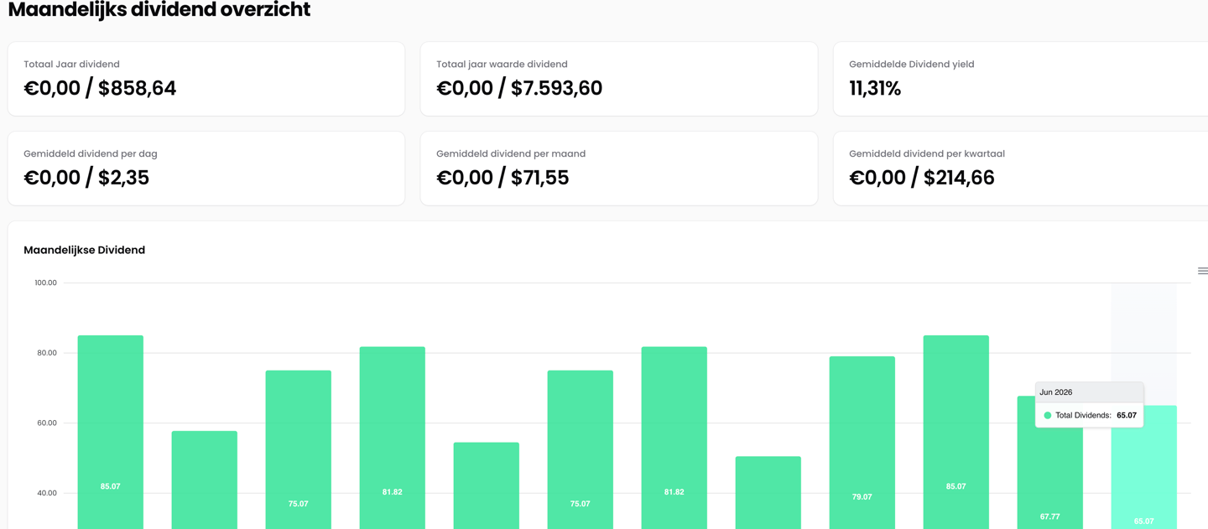The image size is (1208, 529).
Task: Open the Gemiddelde Dividend yield card
Action: tap(1020, 79)
